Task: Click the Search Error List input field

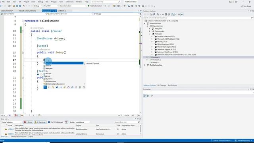Action: tap(126, 122)
